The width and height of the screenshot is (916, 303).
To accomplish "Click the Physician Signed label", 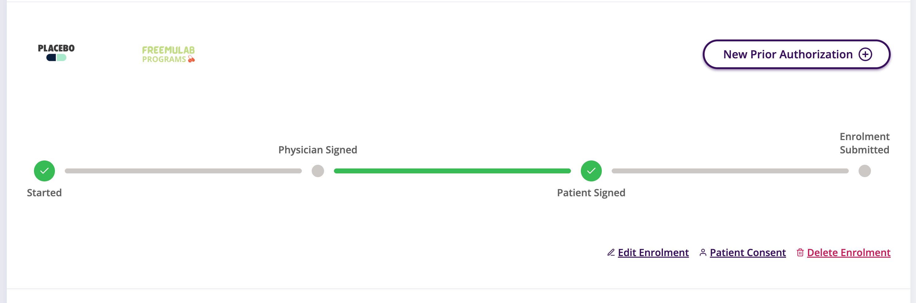I will click(x=318, y=150).
